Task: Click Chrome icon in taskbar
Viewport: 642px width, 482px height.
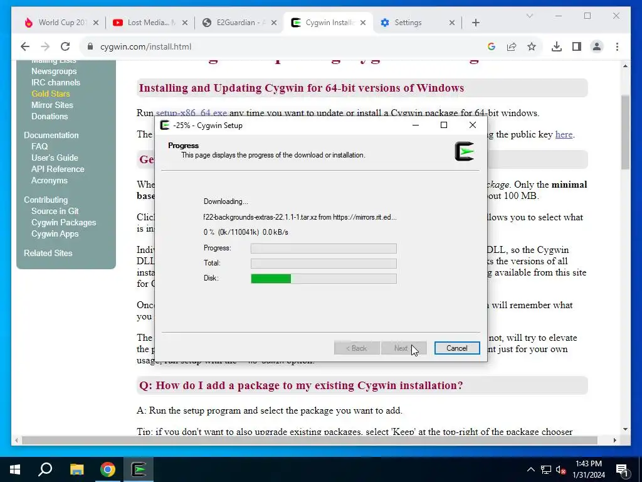Action: click(x=108, y=469)
